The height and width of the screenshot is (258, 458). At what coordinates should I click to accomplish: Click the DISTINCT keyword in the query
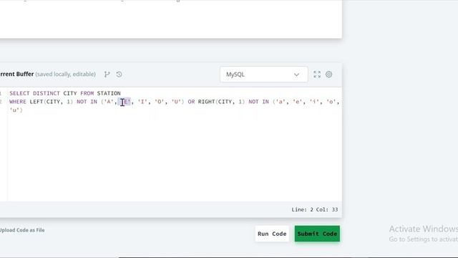(47, 93)
